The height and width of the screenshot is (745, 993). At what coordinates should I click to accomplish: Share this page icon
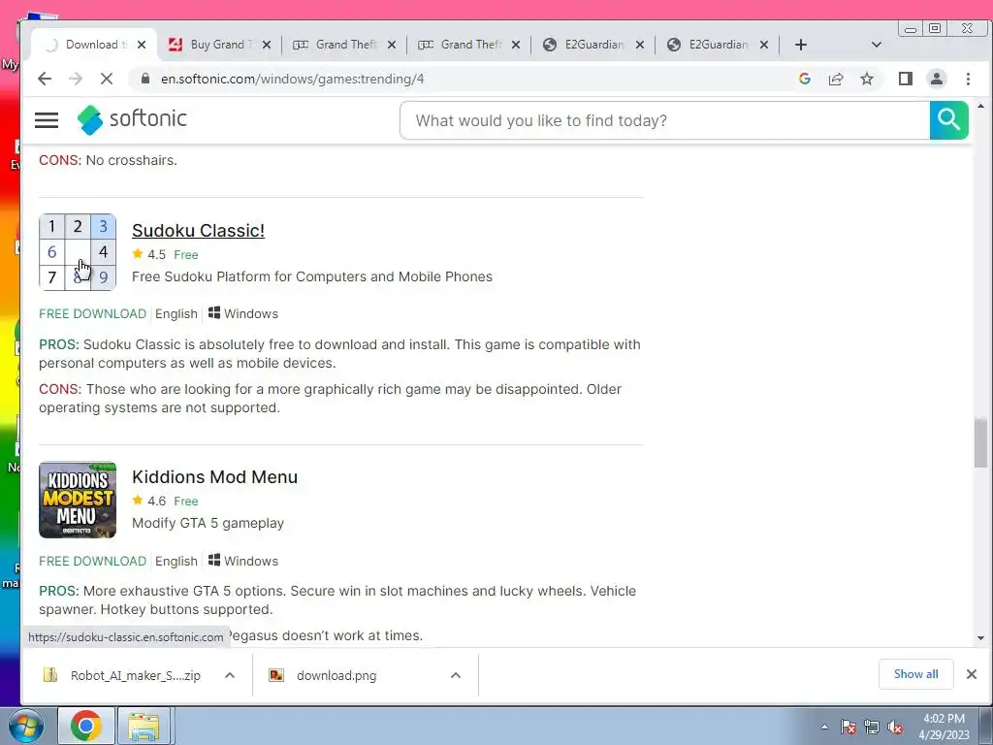836,79
